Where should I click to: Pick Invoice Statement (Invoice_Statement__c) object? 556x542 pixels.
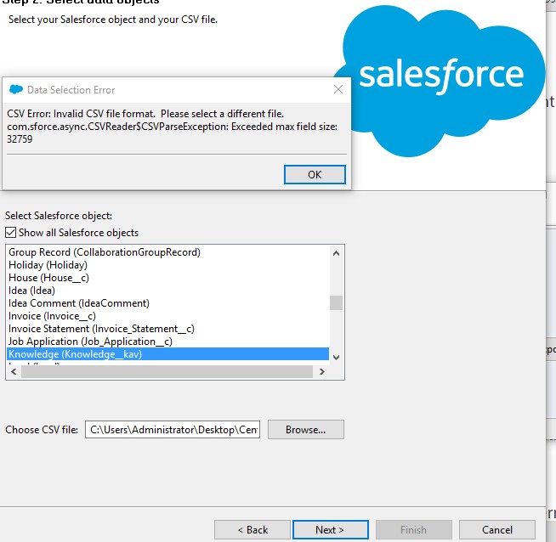[x=101, y=329]
